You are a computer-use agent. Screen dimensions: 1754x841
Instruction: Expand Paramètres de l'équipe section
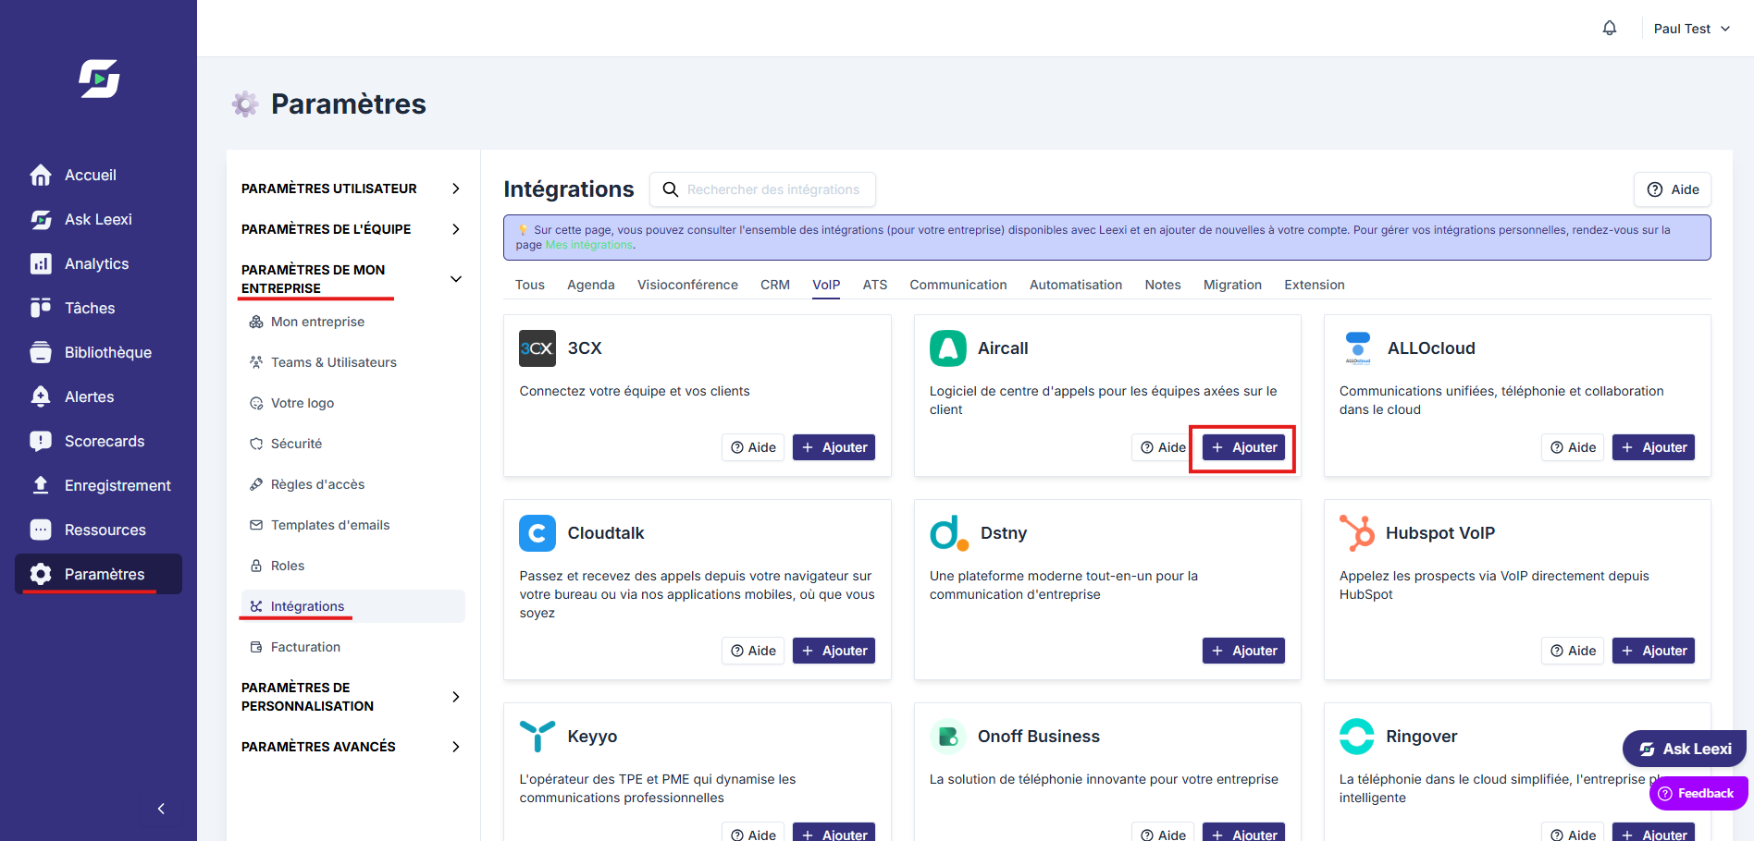(352, 229)
